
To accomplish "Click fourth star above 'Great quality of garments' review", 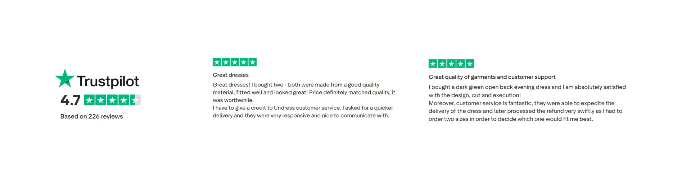I will click(461, 64).
